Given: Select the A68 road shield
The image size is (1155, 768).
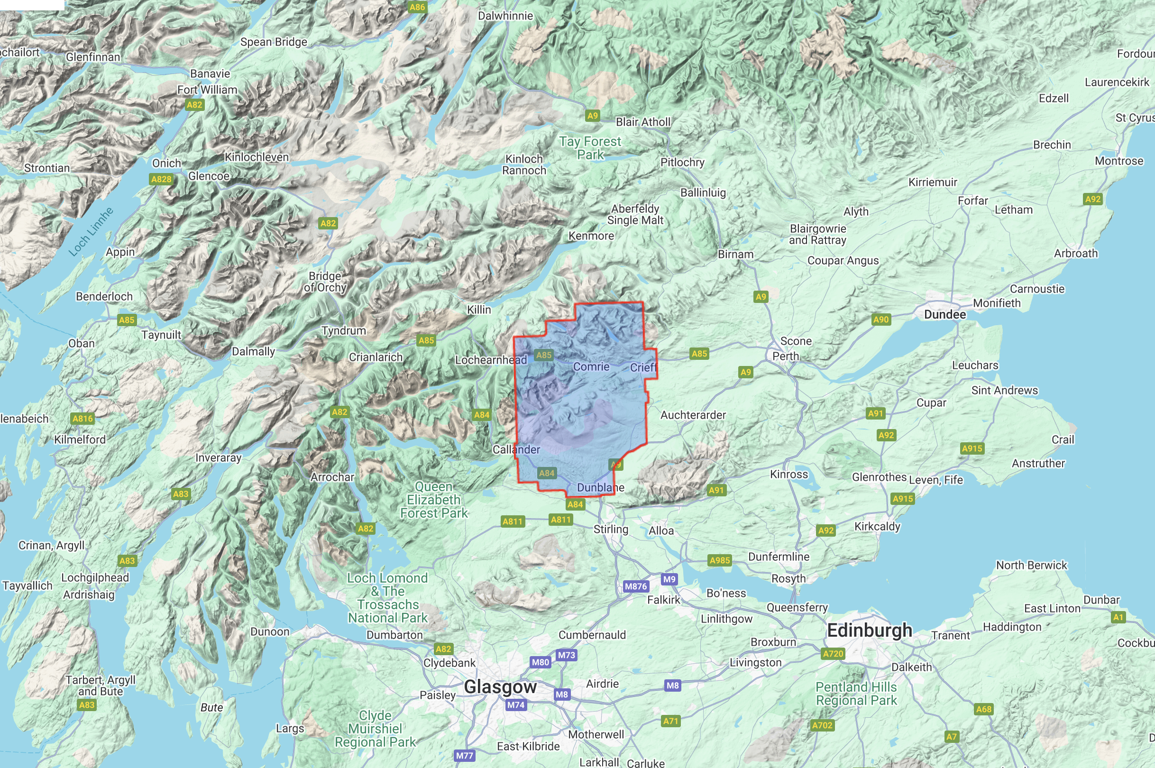Looking at the screenshot, I should (x=983, y=709).
